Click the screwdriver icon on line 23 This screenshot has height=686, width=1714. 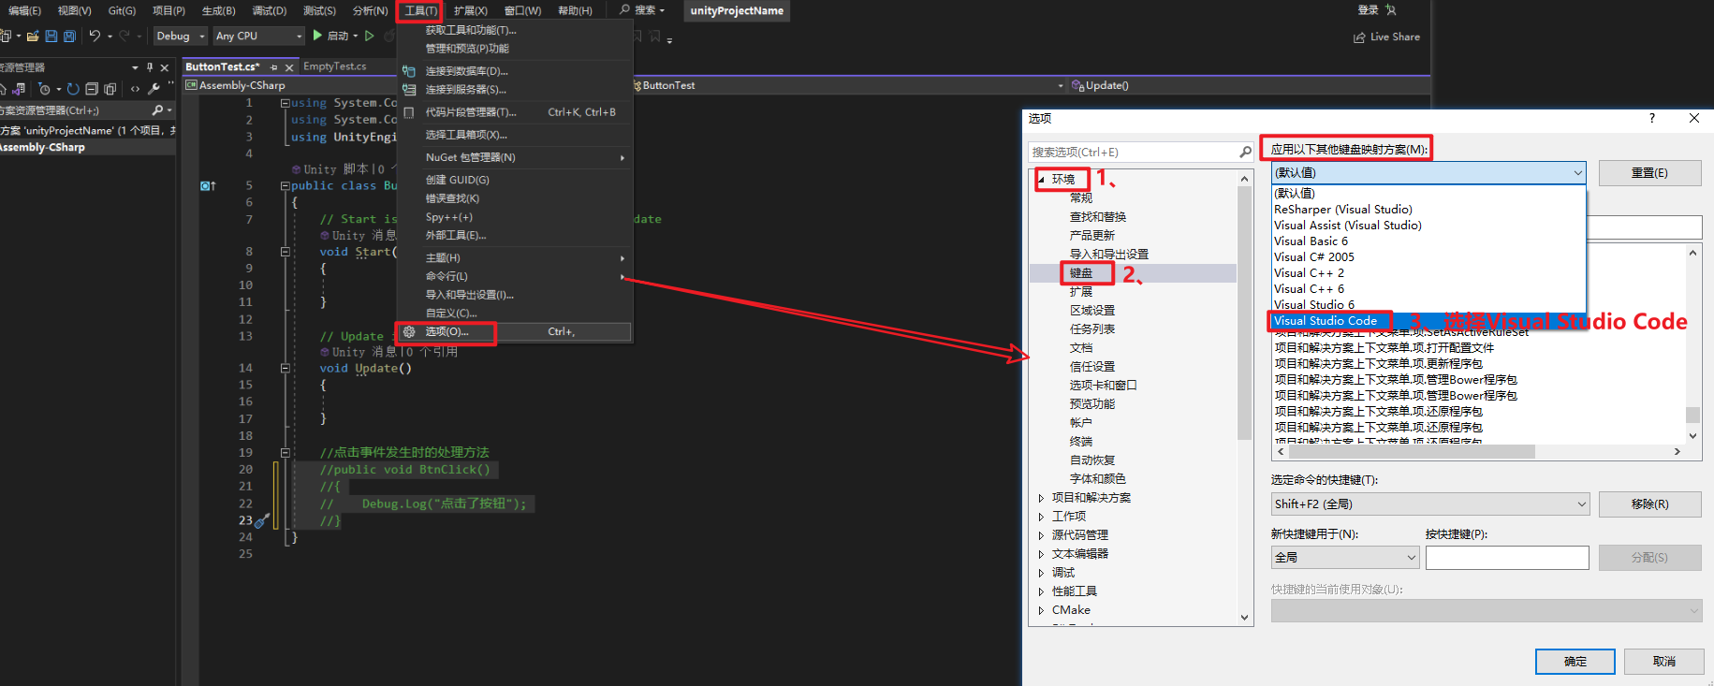(262, 519)
